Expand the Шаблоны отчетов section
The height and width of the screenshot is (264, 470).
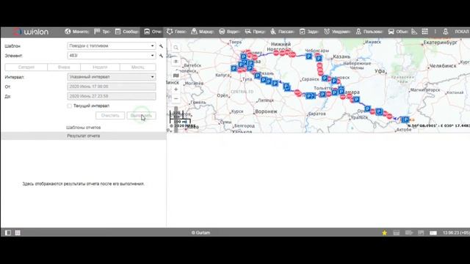click(83, 128)
